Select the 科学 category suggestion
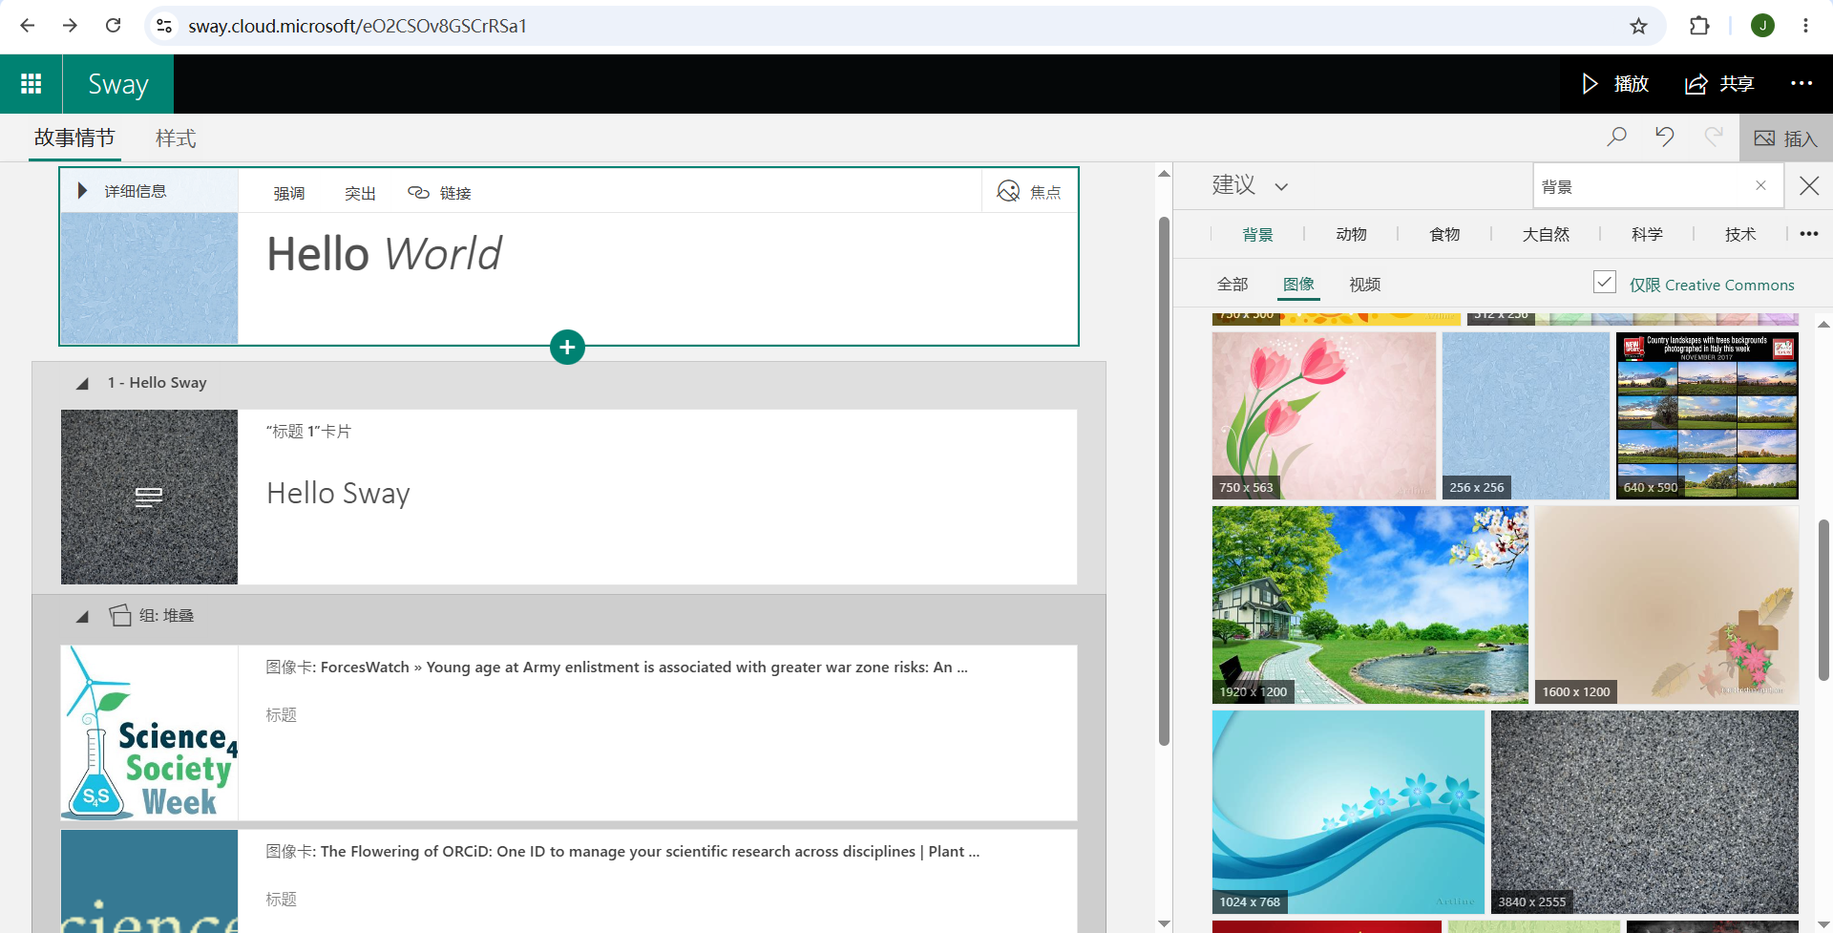The image size is (1833, 933). tap(1647, 234)
